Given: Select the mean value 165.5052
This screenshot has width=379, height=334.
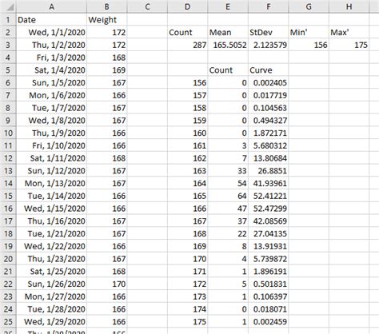Looking at the screenshot, I should 228,45.
